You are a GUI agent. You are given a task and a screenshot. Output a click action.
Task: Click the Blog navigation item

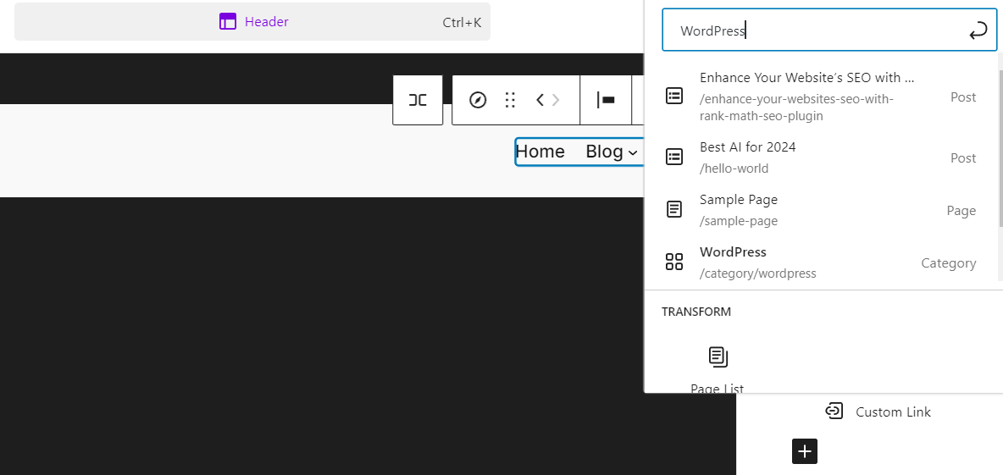point(605,152)
